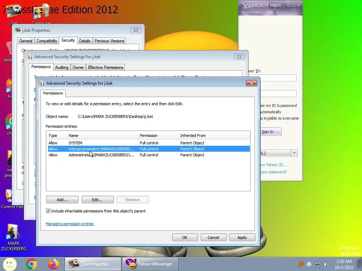Select the Administrators permission entry
362x271 pixels.
[x=149, y=155]
